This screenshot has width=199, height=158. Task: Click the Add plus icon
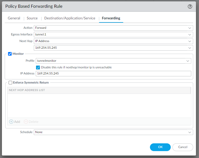(x=11, y=121)
